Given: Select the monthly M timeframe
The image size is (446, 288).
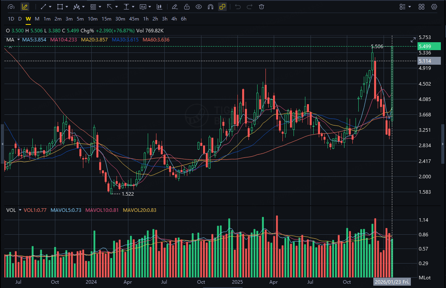Looking at the screenshot, I should (x=37, y=19).
